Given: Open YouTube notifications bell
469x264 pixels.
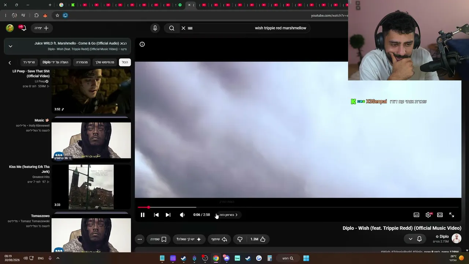Looking at the screenshot, I should pyautogui.click(x=23, y=28).
